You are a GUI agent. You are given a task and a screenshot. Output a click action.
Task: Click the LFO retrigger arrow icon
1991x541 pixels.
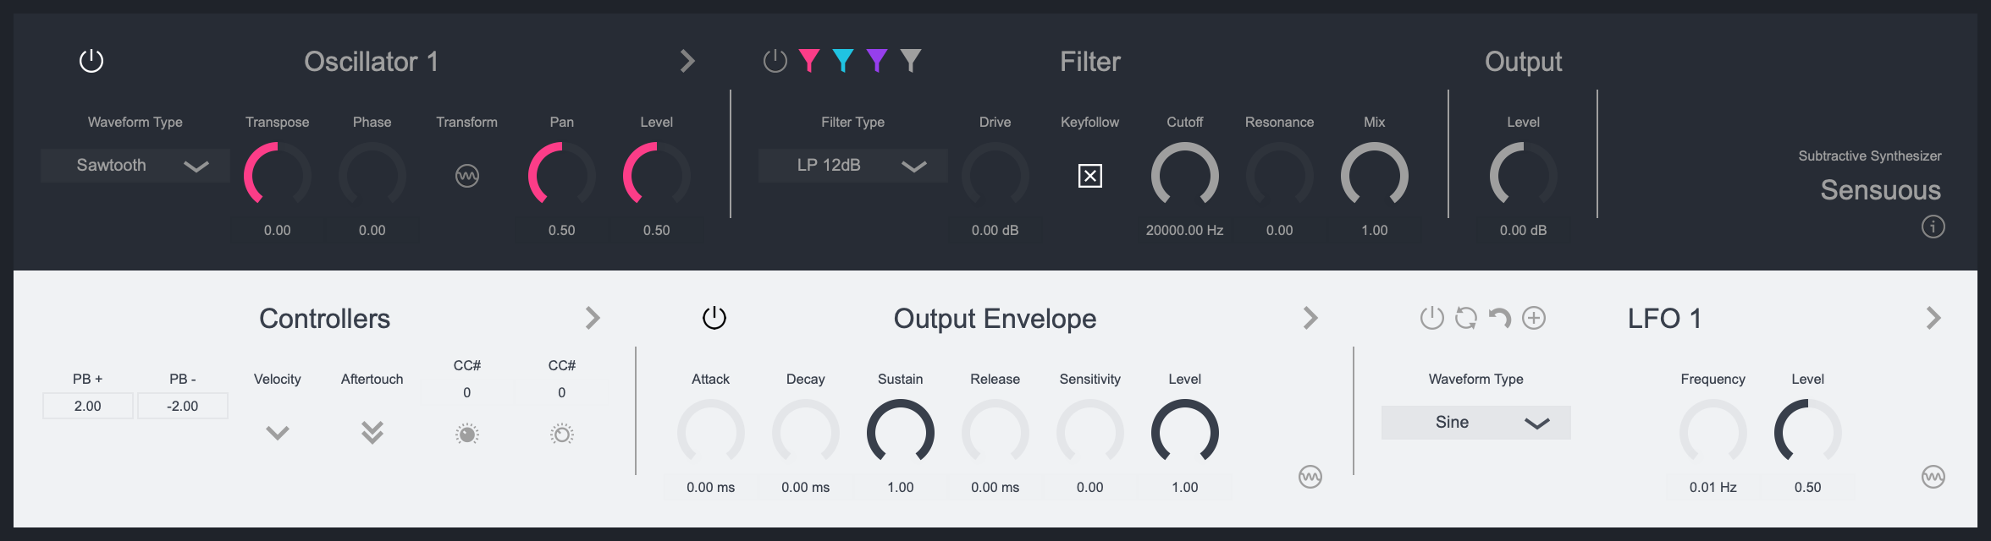point(1500,318)
